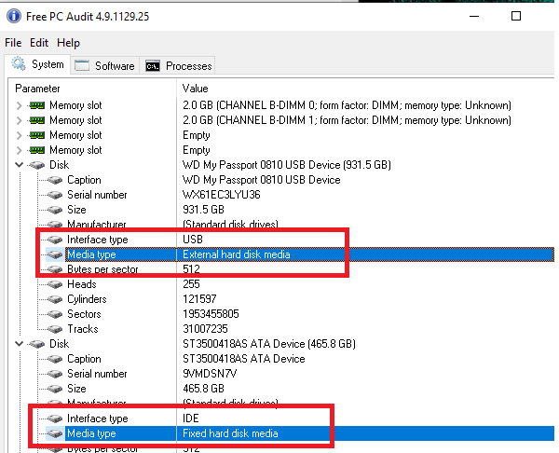Open the File menu
The width and height of the screenshot is (559, 453).
pyautogui.click(x=13, y=43)
